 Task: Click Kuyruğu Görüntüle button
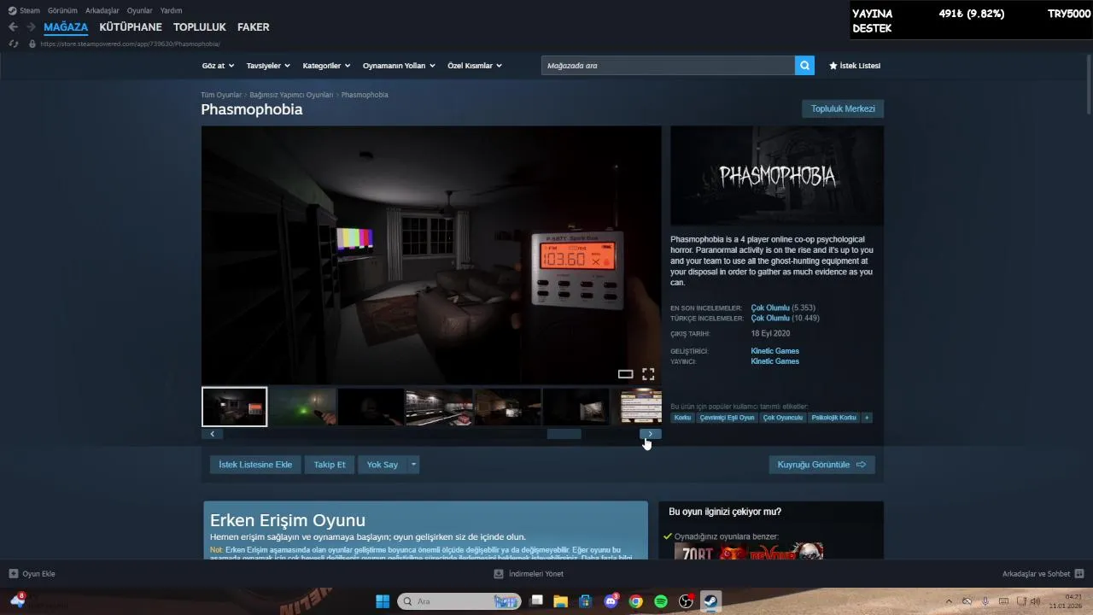(x=821, y=465)
